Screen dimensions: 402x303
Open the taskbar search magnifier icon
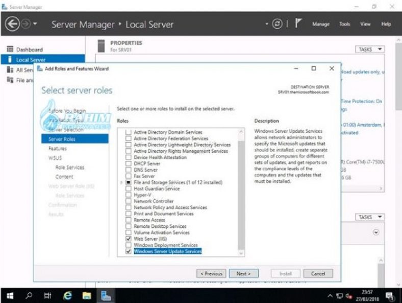29,295
